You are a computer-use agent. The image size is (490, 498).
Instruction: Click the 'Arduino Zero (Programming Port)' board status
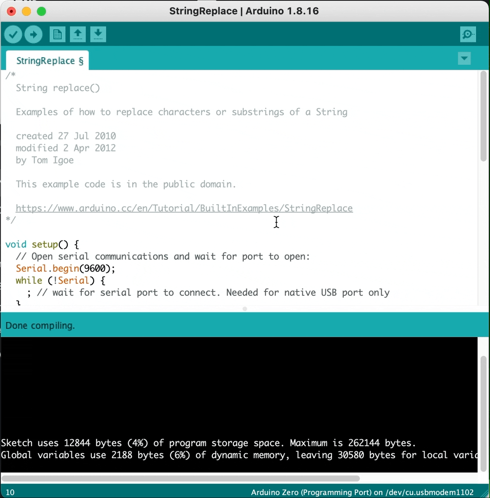point(362,493)
